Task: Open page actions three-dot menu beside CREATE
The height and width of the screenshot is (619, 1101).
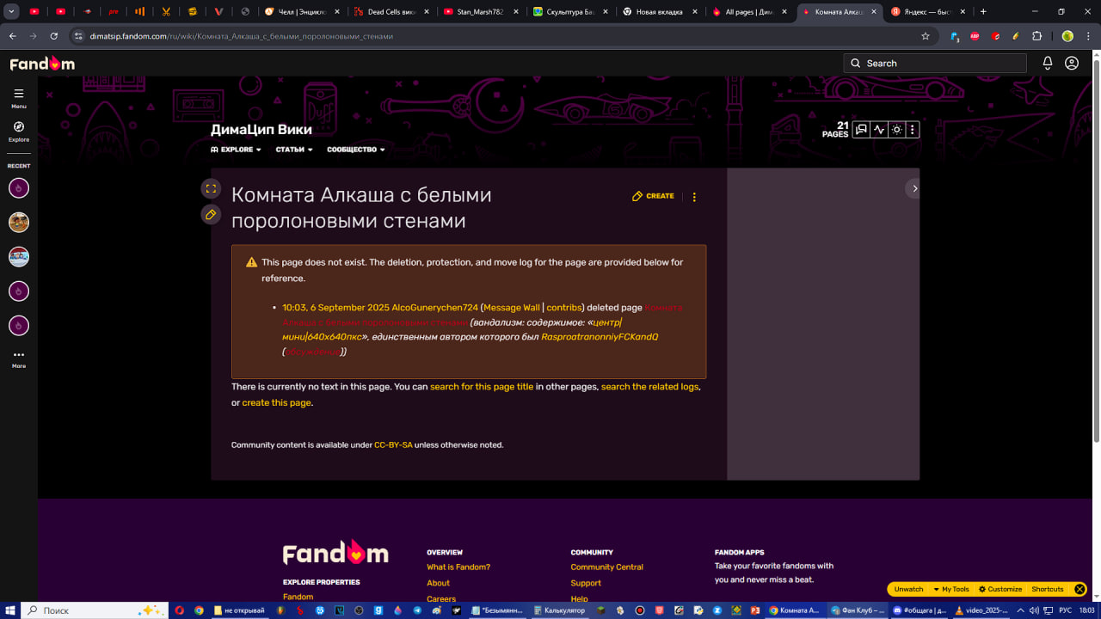Action: [x=694, y=197]
